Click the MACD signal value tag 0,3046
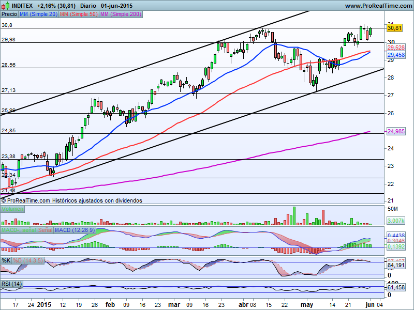 coord(396,240)
